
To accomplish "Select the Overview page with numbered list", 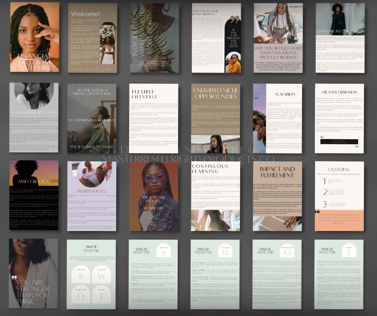I will (x=339, y=195).
